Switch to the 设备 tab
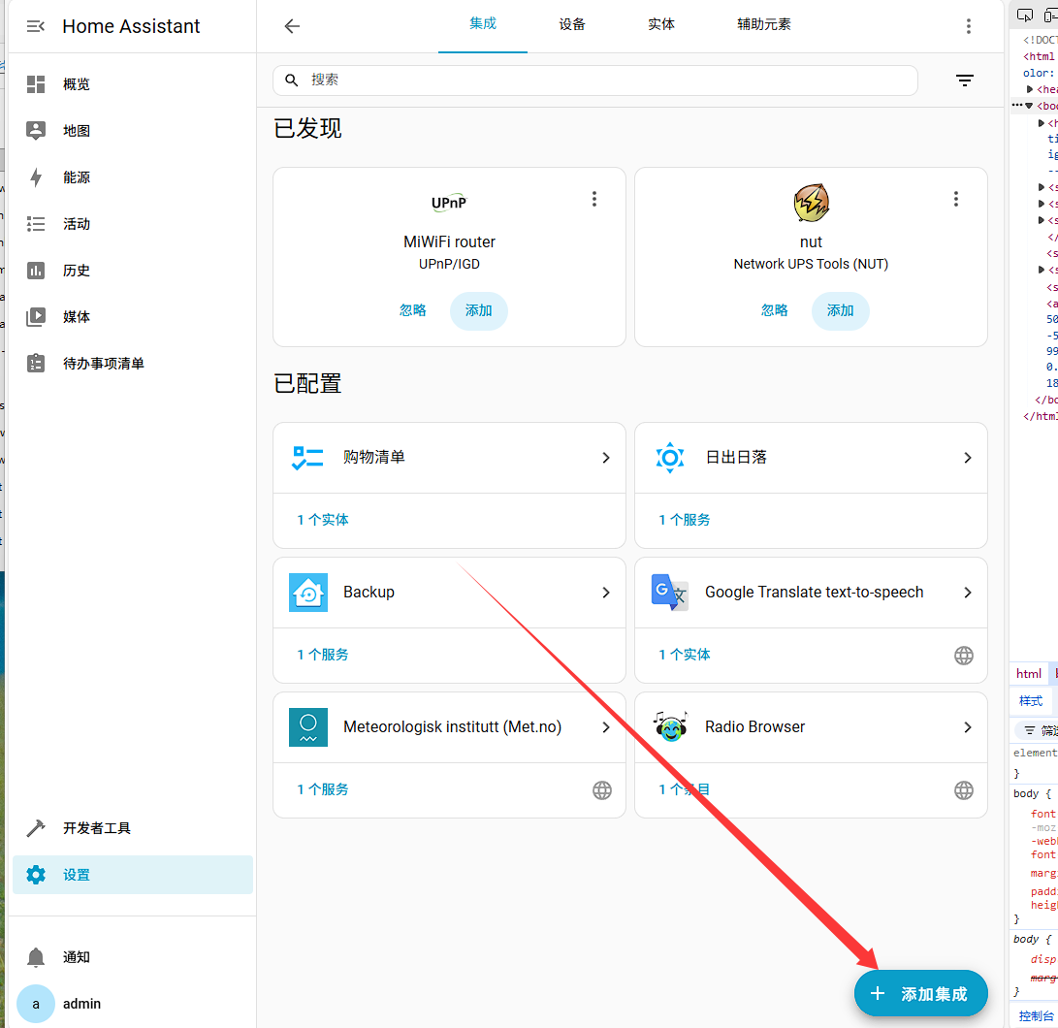The height and width of the screenshot is (1028, 1058). (x=572, y=24)
